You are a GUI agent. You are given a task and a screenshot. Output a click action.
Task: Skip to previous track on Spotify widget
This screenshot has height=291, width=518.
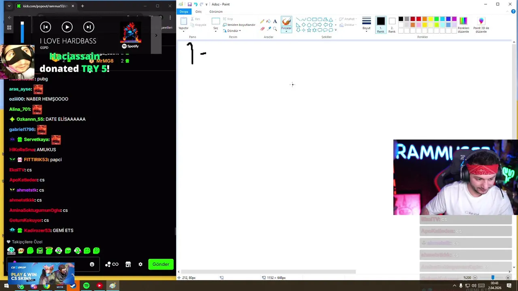(x=45, y=27)
